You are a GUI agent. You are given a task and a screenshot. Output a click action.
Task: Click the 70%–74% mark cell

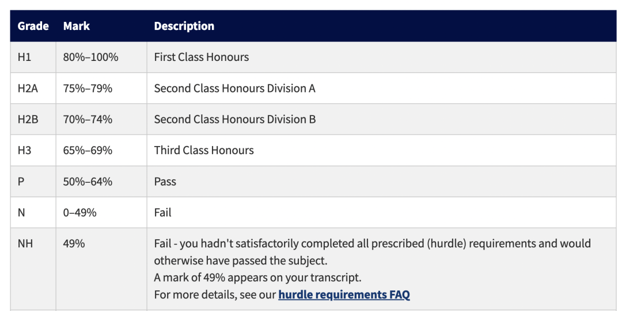101,119
